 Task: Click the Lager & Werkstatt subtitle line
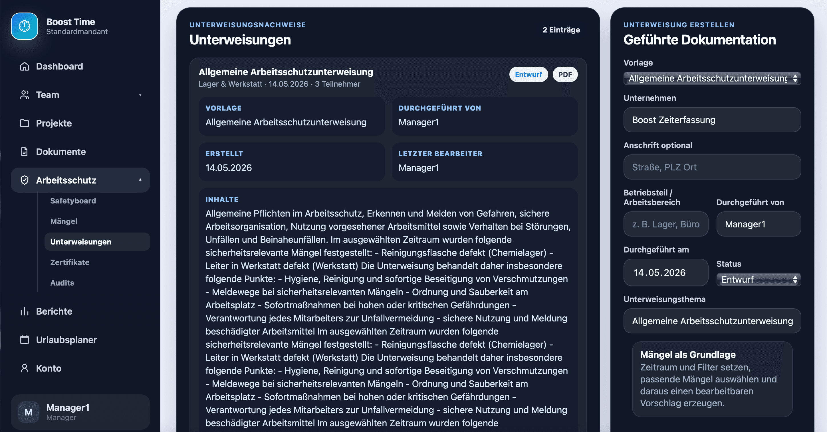279,84
